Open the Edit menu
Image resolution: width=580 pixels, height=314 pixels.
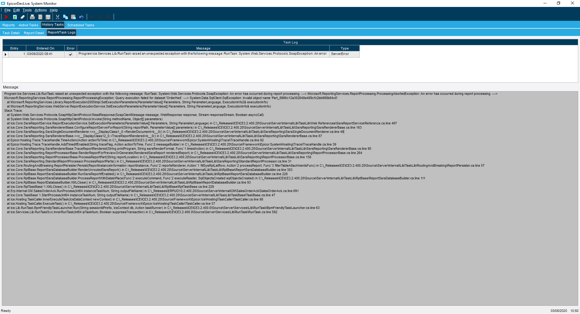tap(17, 10)
